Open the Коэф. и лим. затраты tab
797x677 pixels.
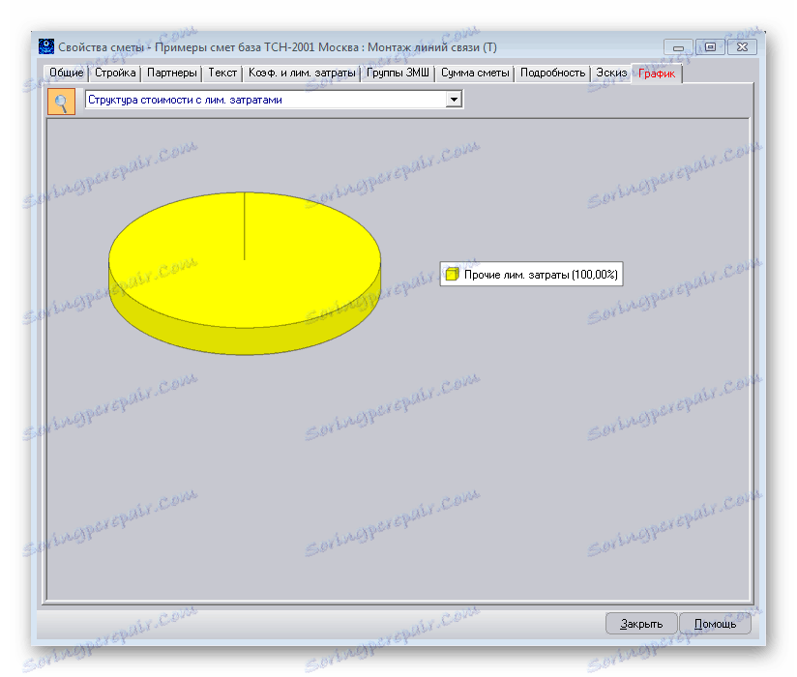click(x=302, y=74)
